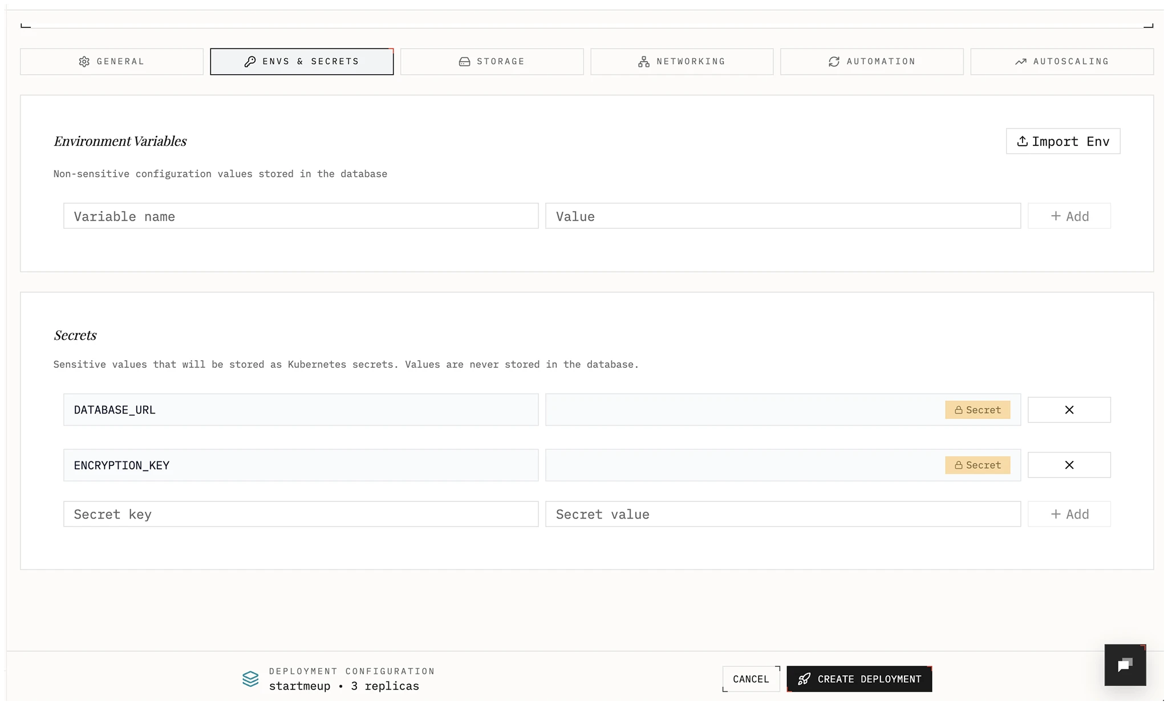
Task: Click the environment variable Value field
Action: click(x=782, y=216)
